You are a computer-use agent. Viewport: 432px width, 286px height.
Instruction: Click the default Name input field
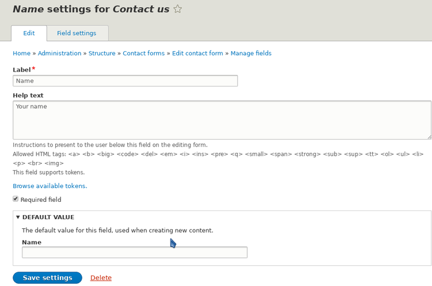pyautogui.click(x=134, y=253)
